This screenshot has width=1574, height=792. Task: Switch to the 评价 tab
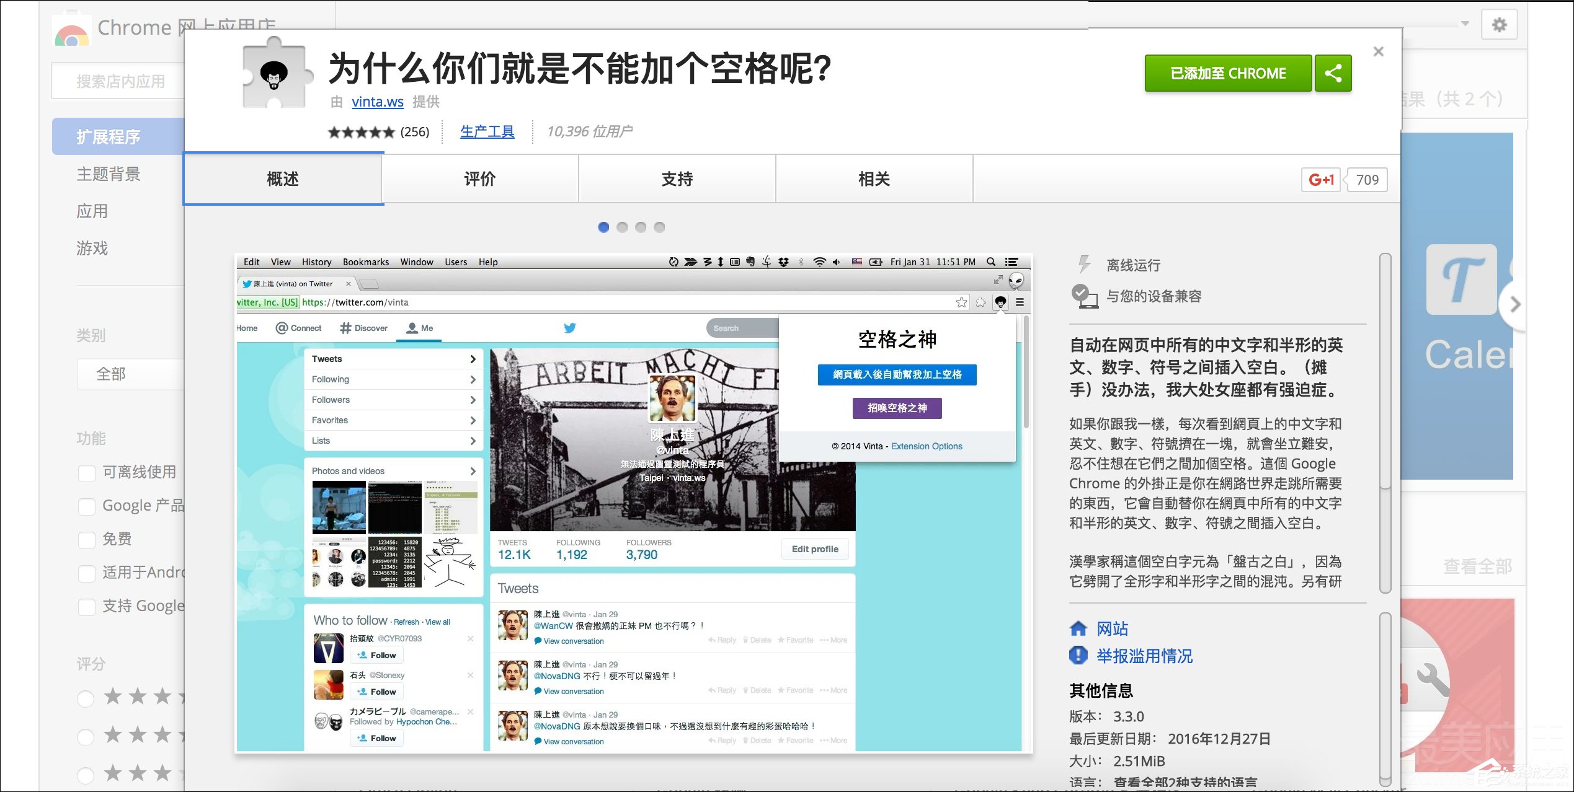(479, 179)
